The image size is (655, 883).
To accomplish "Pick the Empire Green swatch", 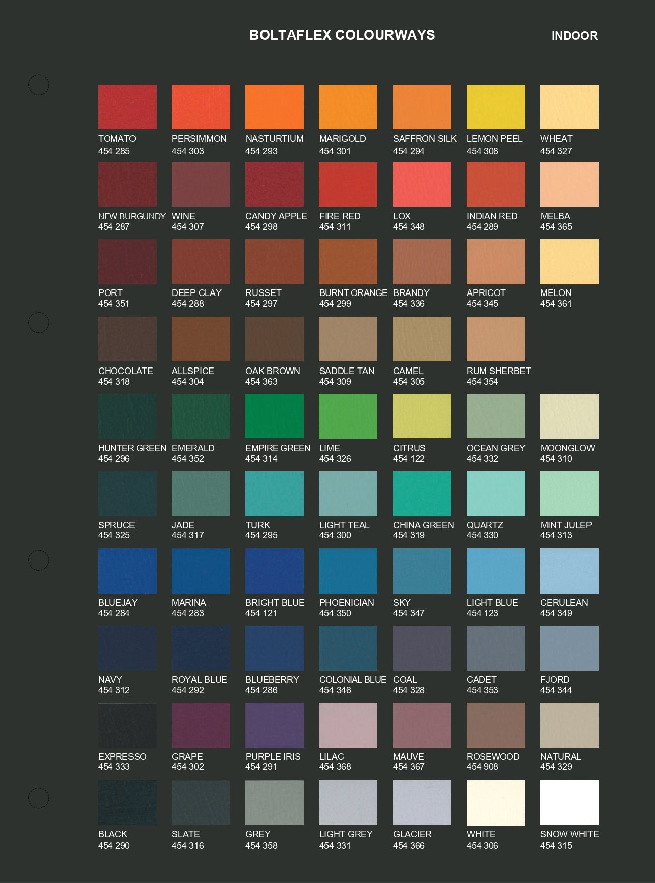I will click(x=275, y=416).
